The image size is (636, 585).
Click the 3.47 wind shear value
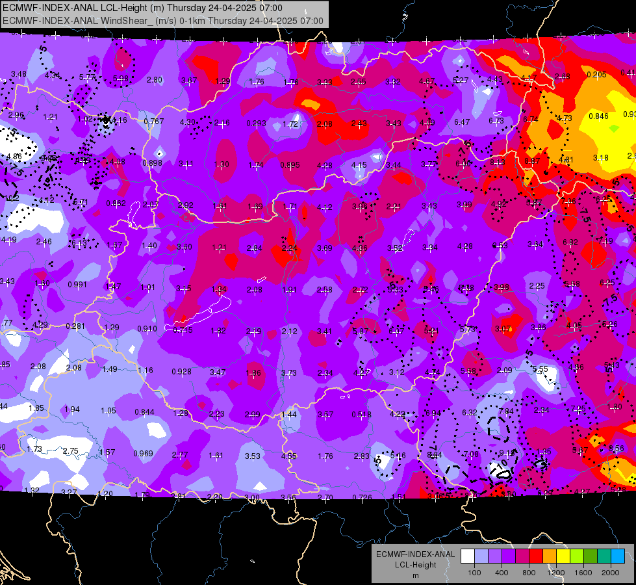[x=218, y=372]
